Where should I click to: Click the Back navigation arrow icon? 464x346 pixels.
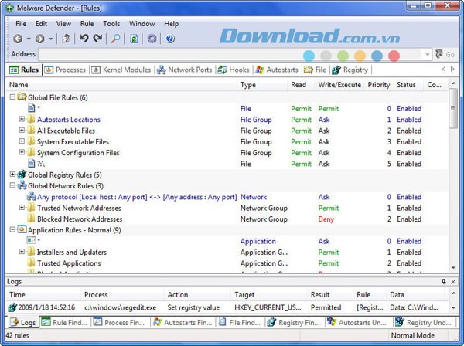point(19,39)
